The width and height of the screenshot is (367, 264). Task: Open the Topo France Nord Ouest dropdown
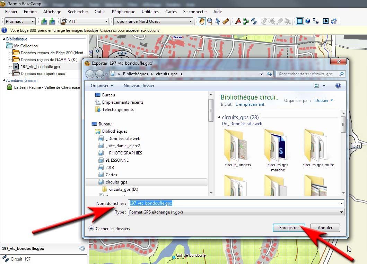tap(153, 21)
